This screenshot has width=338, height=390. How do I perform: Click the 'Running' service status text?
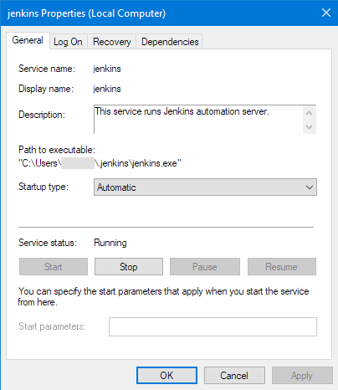tap(110, 243)
